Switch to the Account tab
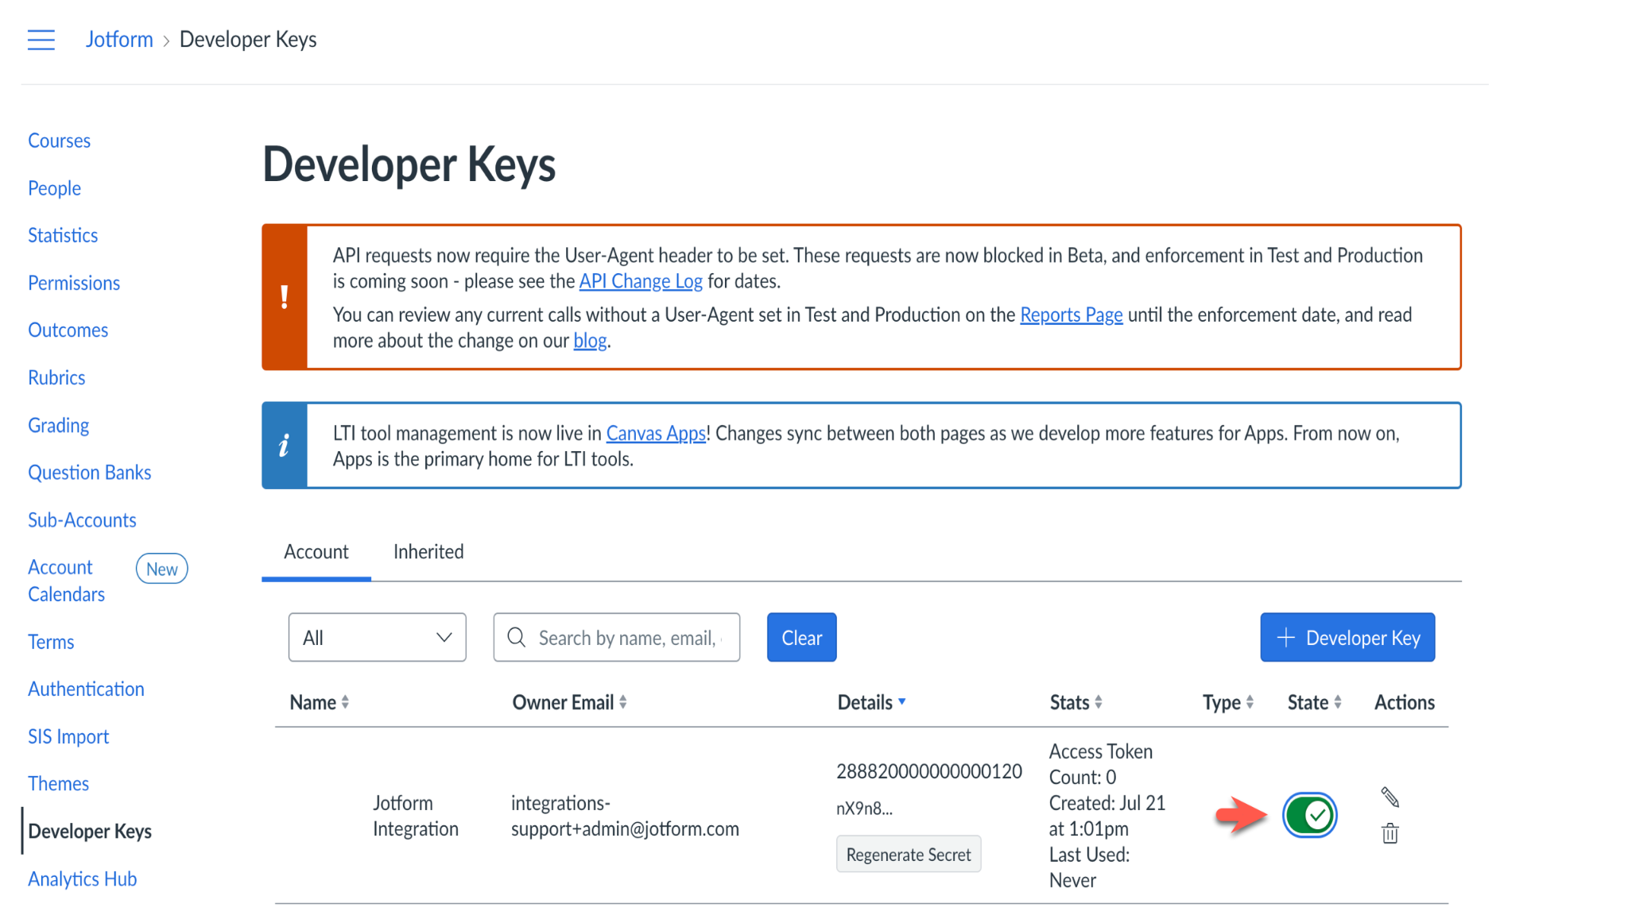Viewport: 1628px width, 915px height. 316,552
